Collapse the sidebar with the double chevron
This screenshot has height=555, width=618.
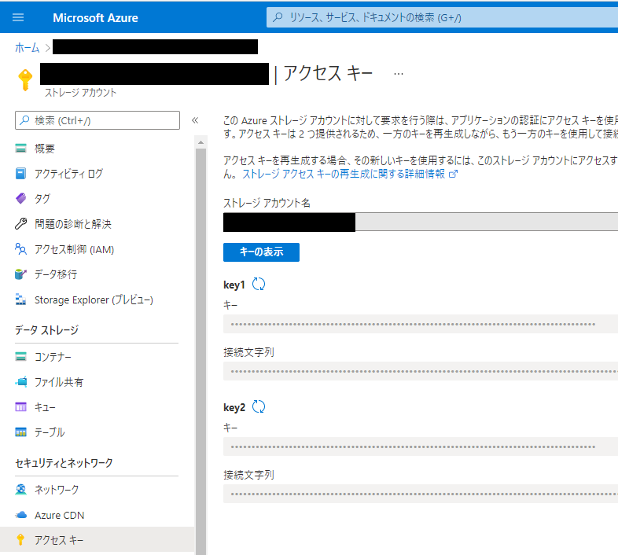tap(195, 120)
